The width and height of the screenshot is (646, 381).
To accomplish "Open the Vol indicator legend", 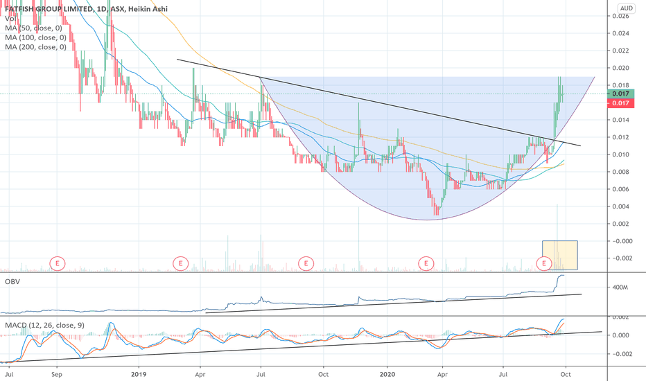I will (10, 18).
